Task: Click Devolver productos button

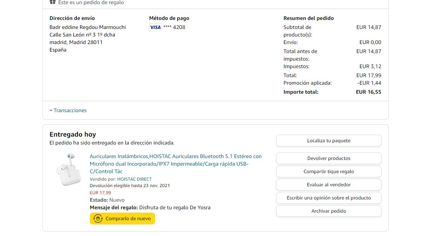Action: tap(328, 158)
